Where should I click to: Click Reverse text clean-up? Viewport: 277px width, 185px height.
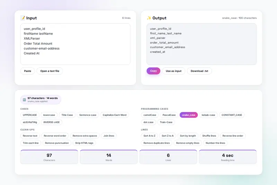point(30,136)
